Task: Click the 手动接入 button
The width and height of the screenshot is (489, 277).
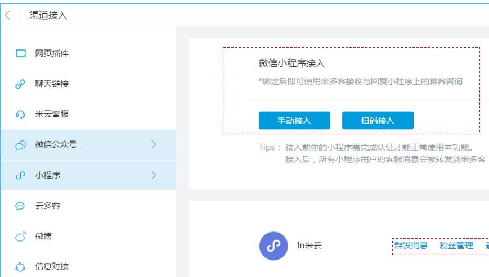Action: [294, 120]
